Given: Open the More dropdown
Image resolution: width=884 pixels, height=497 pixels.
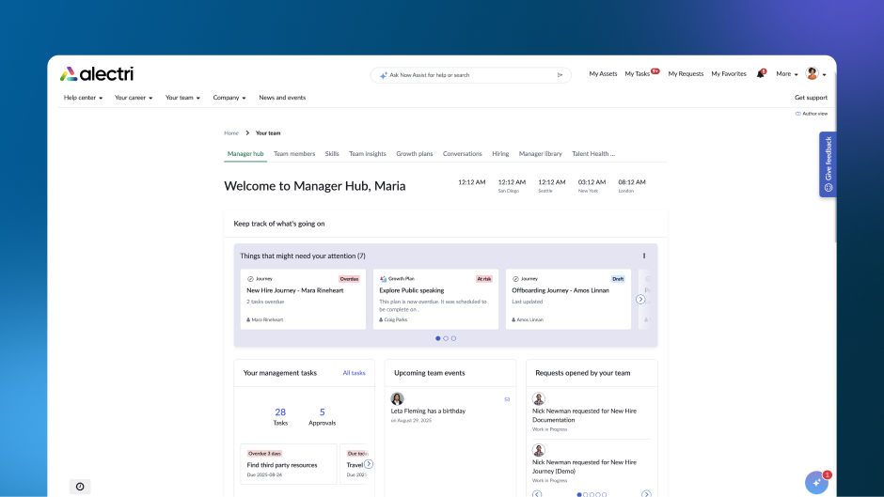Looking at the screenshot, I should [x=787, y=74].
